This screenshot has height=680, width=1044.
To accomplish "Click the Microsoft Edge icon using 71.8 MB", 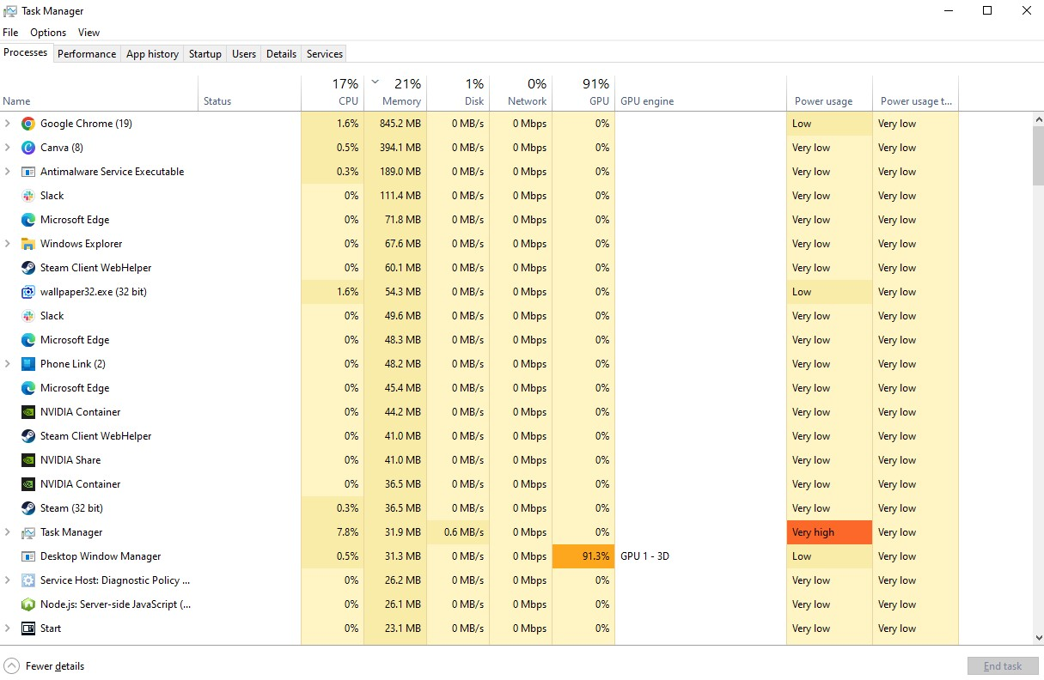I will 27,220.
